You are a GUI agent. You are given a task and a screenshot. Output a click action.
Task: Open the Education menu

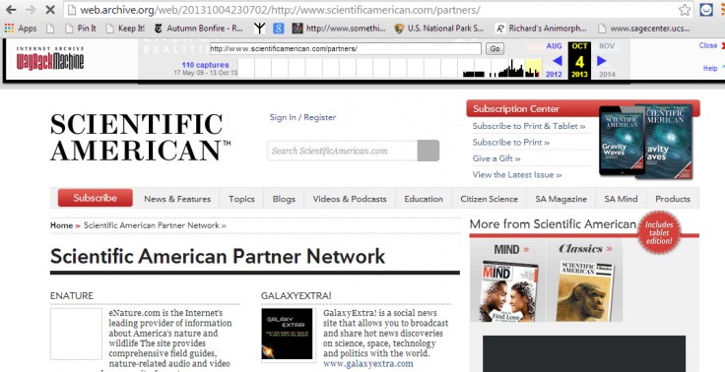(424, 199)
